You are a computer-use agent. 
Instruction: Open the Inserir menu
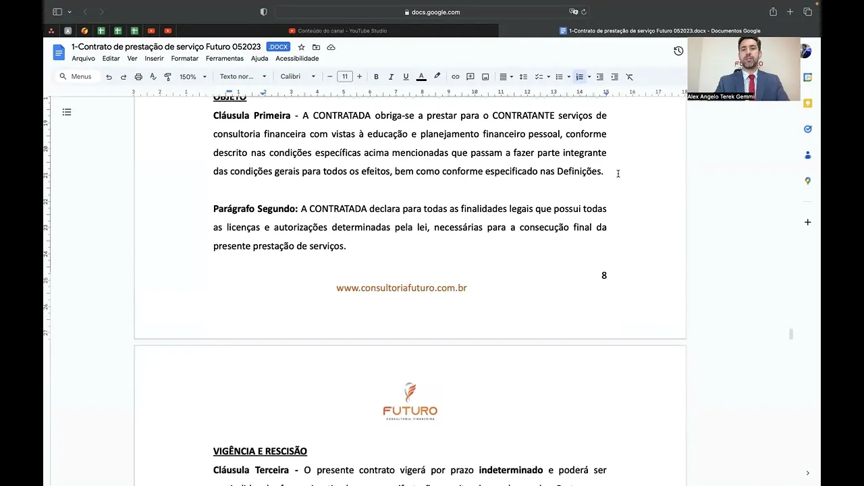pos(154,59)
